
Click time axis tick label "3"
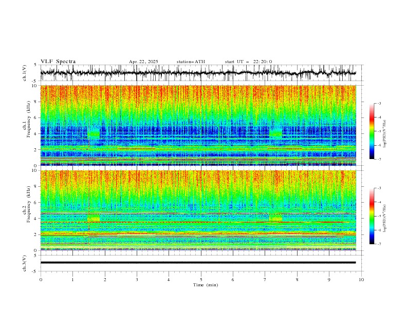(137, 280)
